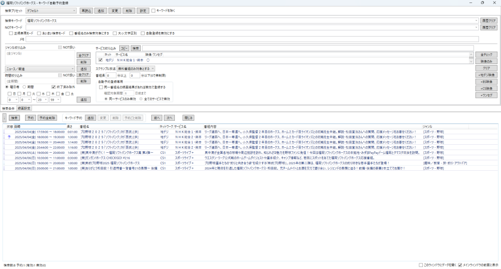The height and width of the screenshot is (269, 501).
Task: Click the service list scroll-up arrow
Action: [x=471, y=55]
